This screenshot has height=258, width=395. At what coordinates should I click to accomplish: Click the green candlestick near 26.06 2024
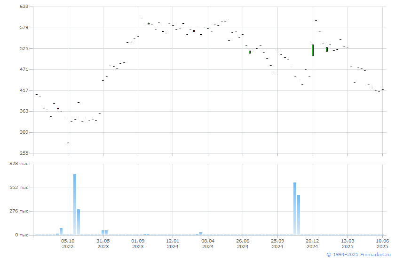(250, 52)
